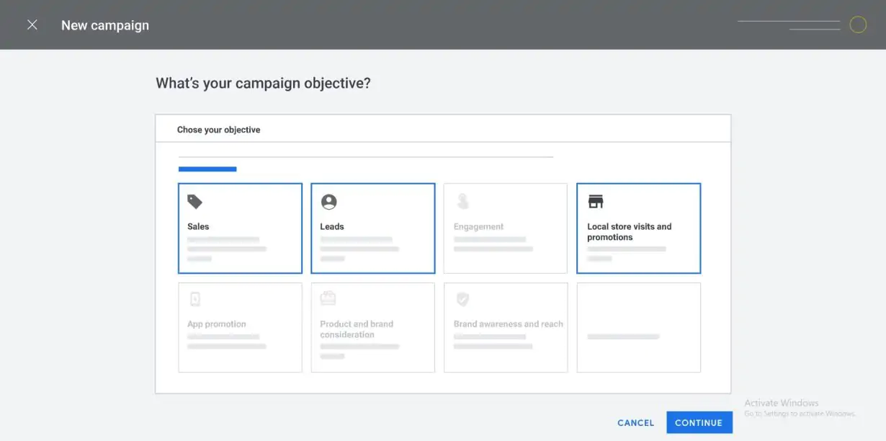Click the blue active tab indicator

pyautogui.click(x=207, y=169)
